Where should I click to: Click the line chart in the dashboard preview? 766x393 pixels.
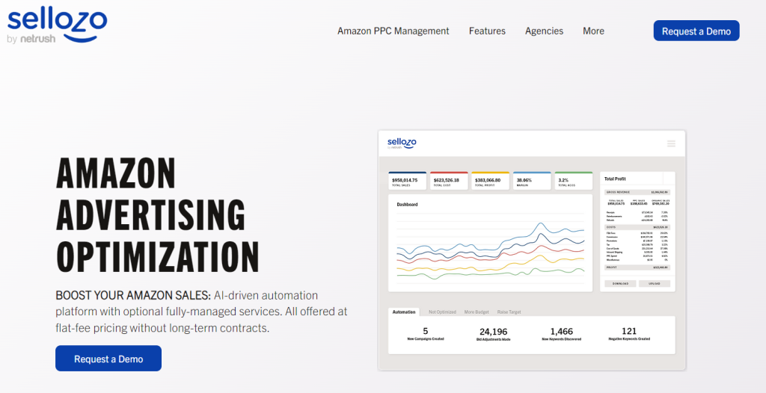tap(490, 249)
